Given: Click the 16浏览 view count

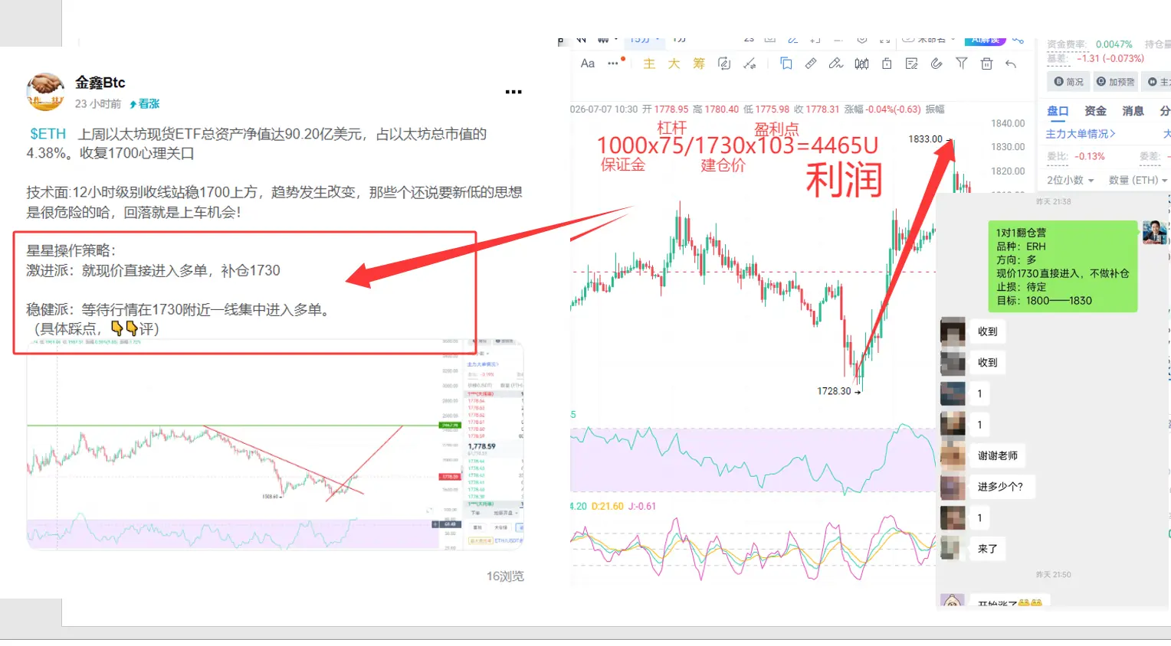Looking at the screenshot, I should tap(505, 576).
